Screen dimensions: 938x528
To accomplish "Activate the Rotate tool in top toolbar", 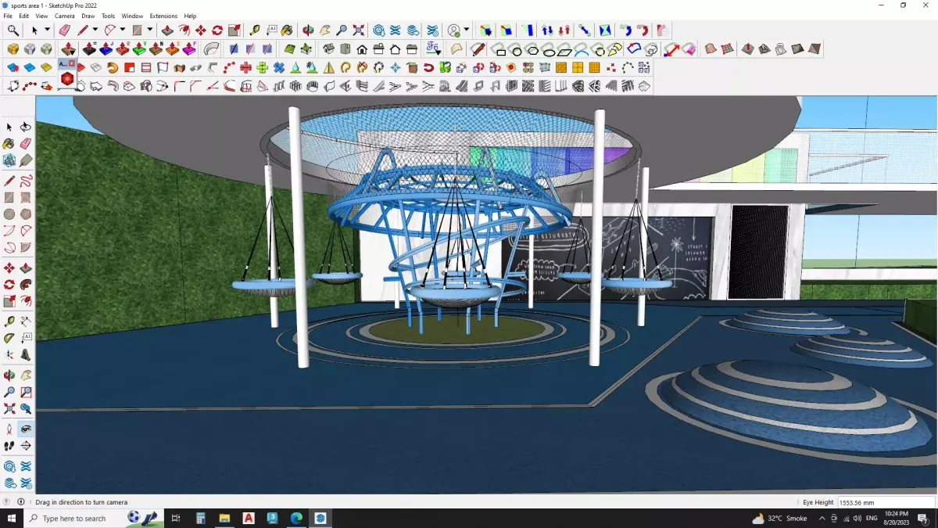I will pyautogui.click(x=217, y=30).
